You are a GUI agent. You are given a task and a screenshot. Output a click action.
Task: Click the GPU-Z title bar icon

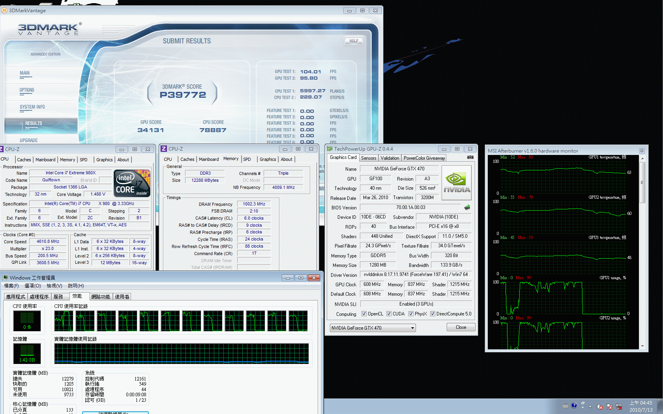pos(330,149)
